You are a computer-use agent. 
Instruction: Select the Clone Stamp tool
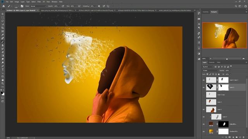tap(3, 45)
